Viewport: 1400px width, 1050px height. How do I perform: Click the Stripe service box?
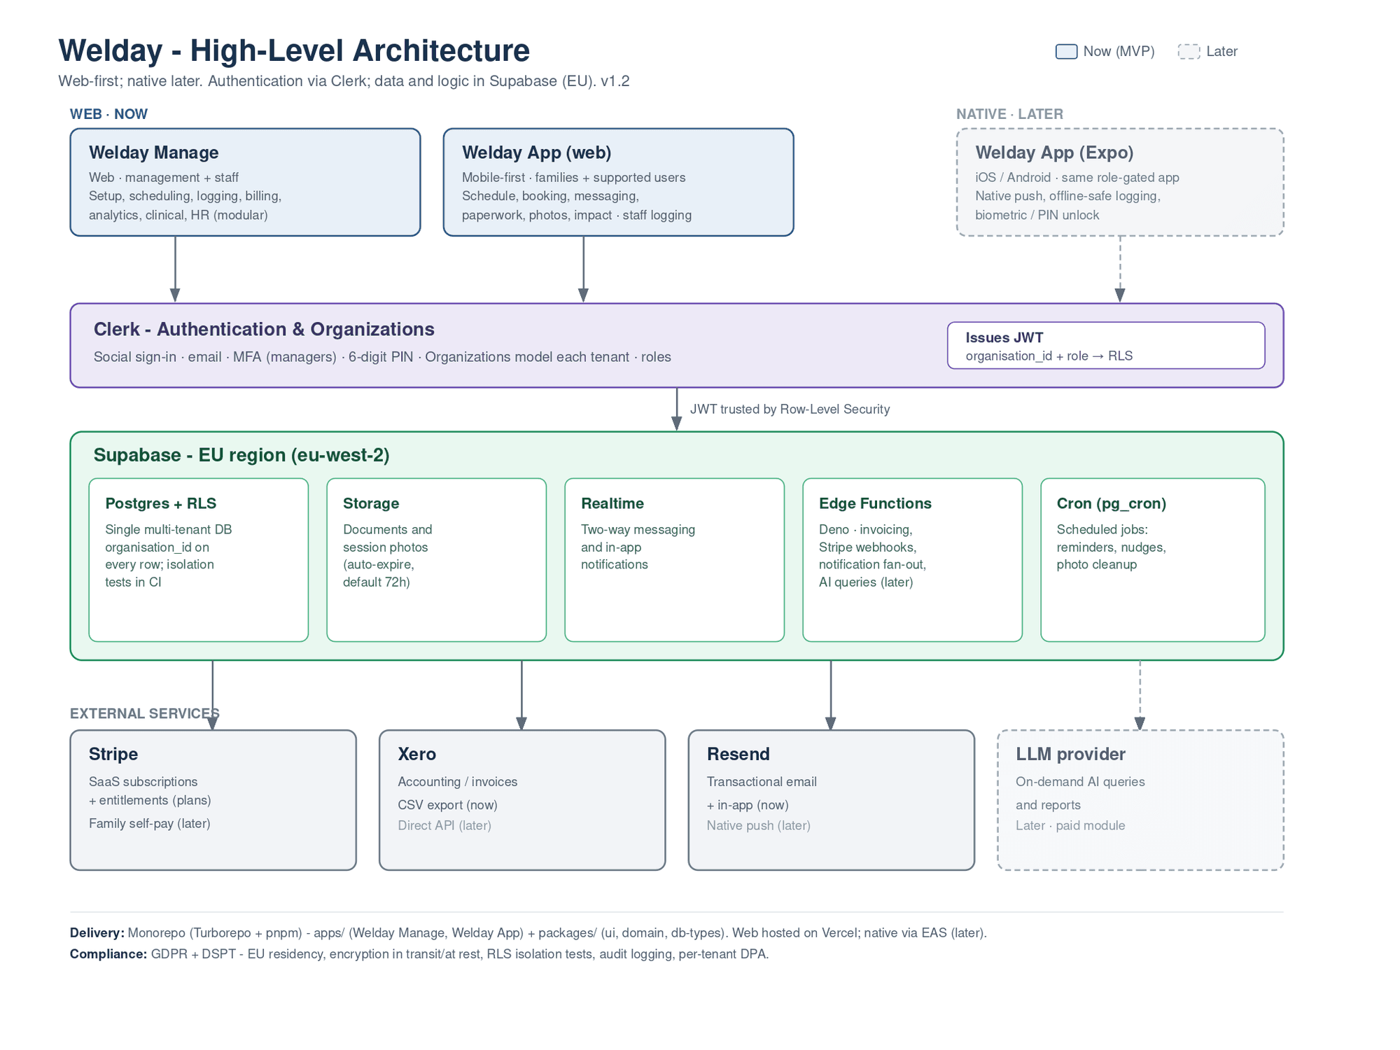tap(213, 800)
